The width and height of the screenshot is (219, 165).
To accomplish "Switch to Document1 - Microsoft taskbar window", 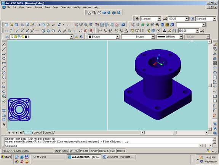I will pos(119,157).
